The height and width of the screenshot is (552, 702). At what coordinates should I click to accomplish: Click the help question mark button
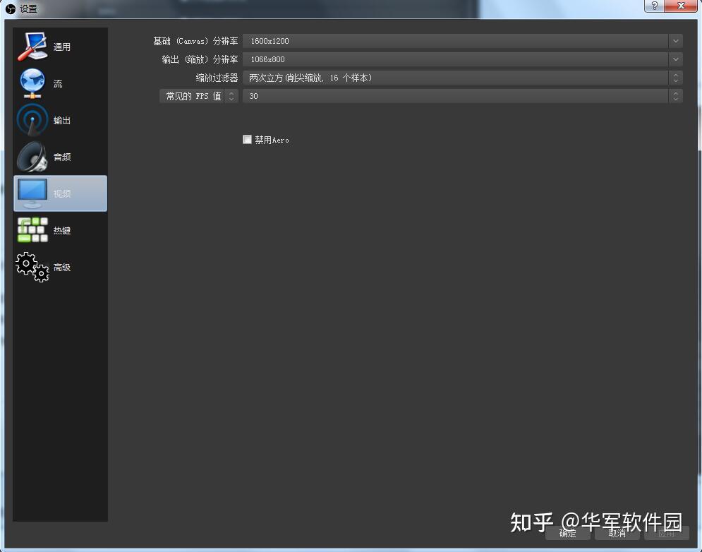point(654,6)
